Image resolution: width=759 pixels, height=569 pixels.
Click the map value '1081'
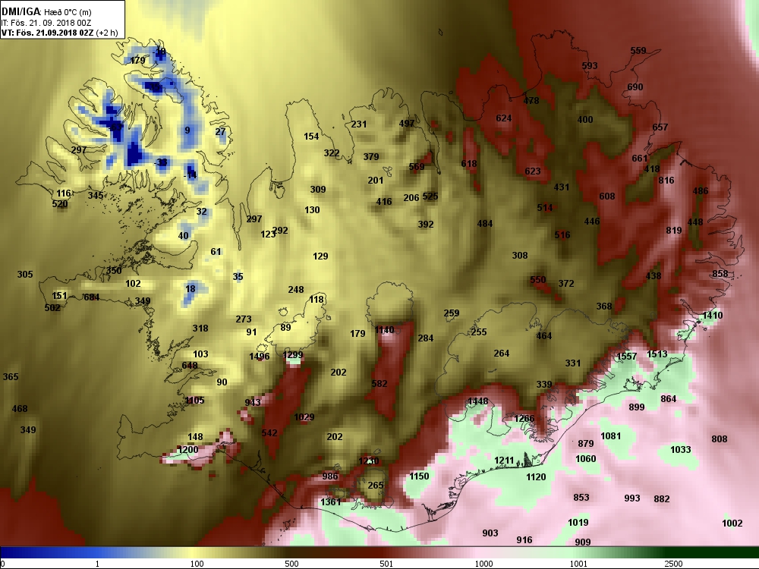point(610,436)
